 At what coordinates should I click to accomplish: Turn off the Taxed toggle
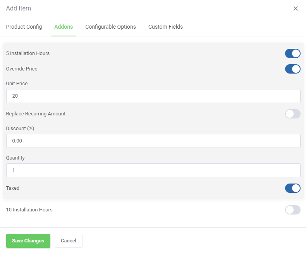click(x=293, y=188)
